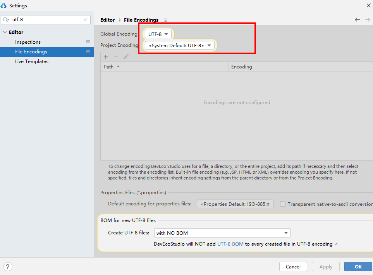Open the external link arrow after UTF-8 encoding text
Image resolution: width=373 pixels, height=275 pixels.
[336, 244]
